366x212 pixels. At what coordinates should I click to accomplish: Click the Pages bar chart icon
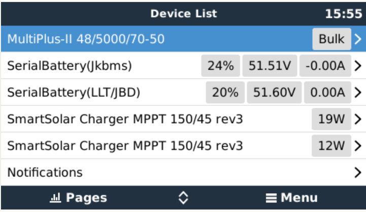tap(55, 198)
